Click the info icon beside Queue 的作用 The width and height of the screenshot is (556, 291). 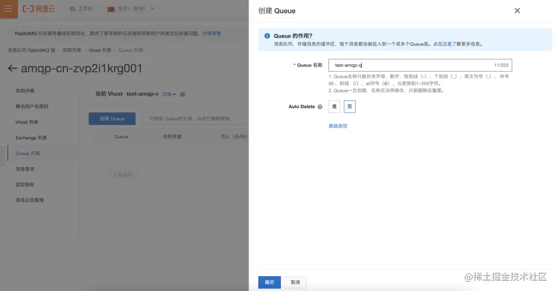click(267, 36)
